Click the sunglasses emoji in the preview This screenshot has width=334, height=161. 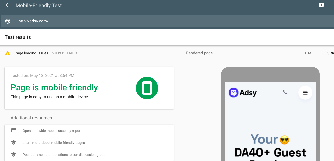284,140
